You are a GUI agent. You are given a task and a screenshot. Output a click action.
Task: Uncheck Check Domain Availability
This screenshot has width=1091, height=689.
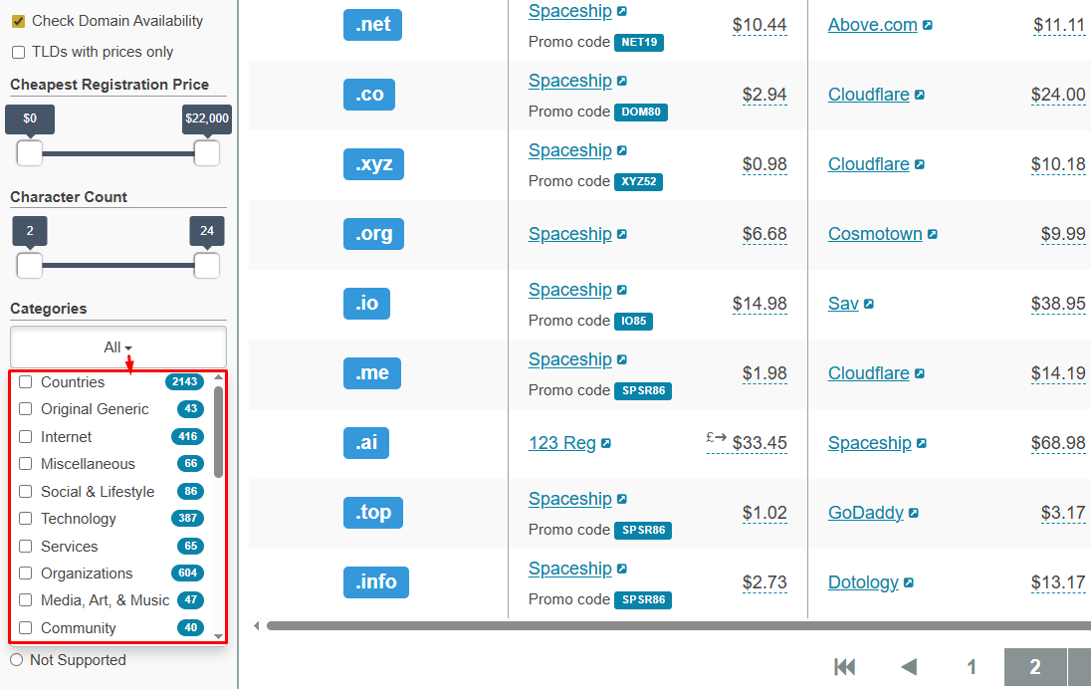point(19,22)
